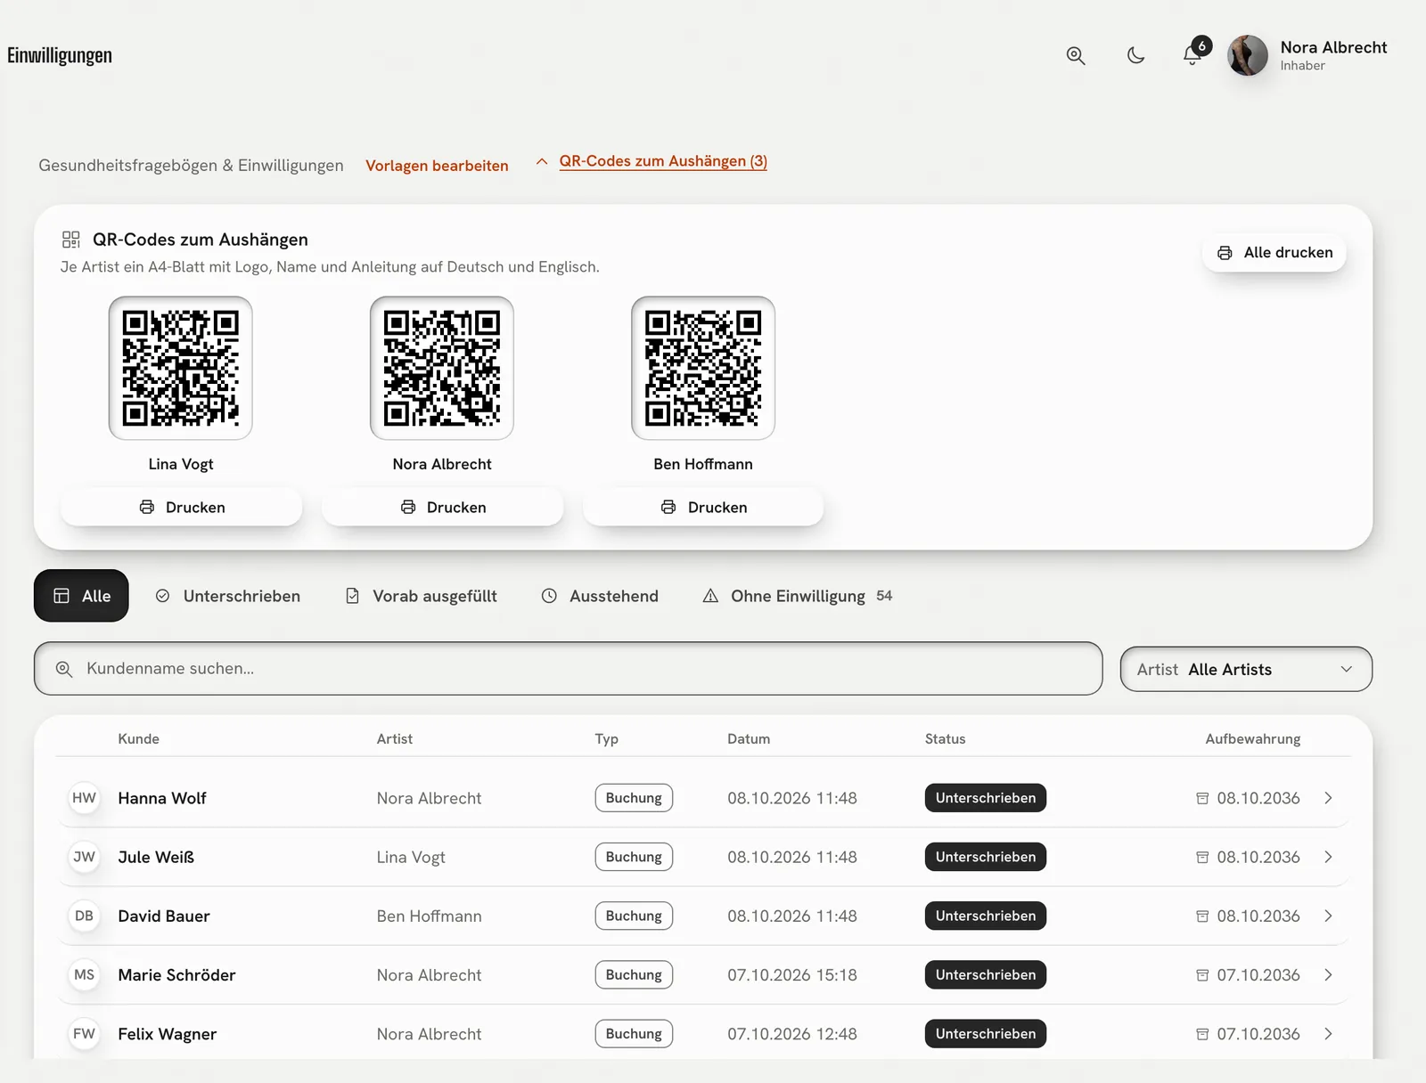Image resolution: width=1426 pixels, height=1083 pixels.
Task: Expand Felix Wagner row chevron
Action: pos(1328,1034)
